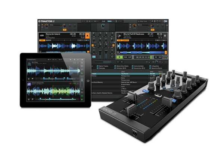Toggle the cyan channel A headphone cue button
The width and height of the screenshot is (224, 158).
[94, 57]
